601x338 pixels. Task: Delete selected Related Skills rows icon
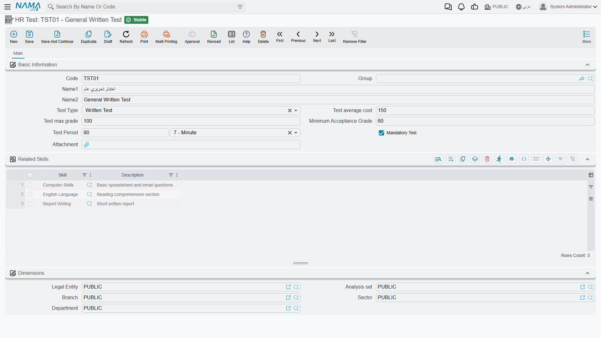[x=487, y=159]
